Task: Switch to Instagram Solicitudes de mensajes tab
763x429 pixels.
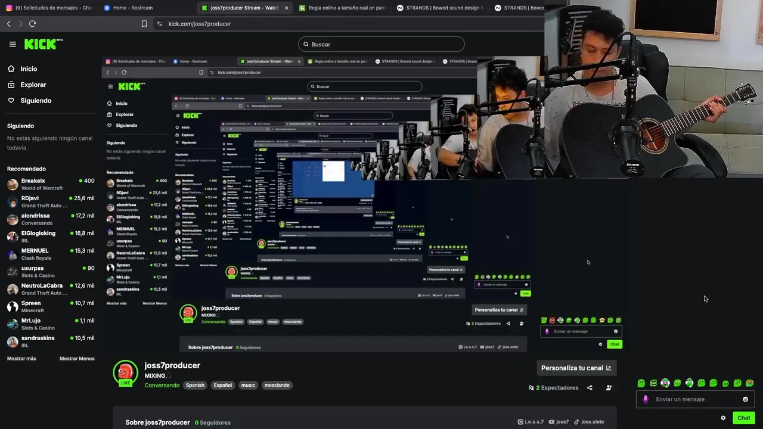Action: click(50, 8)
